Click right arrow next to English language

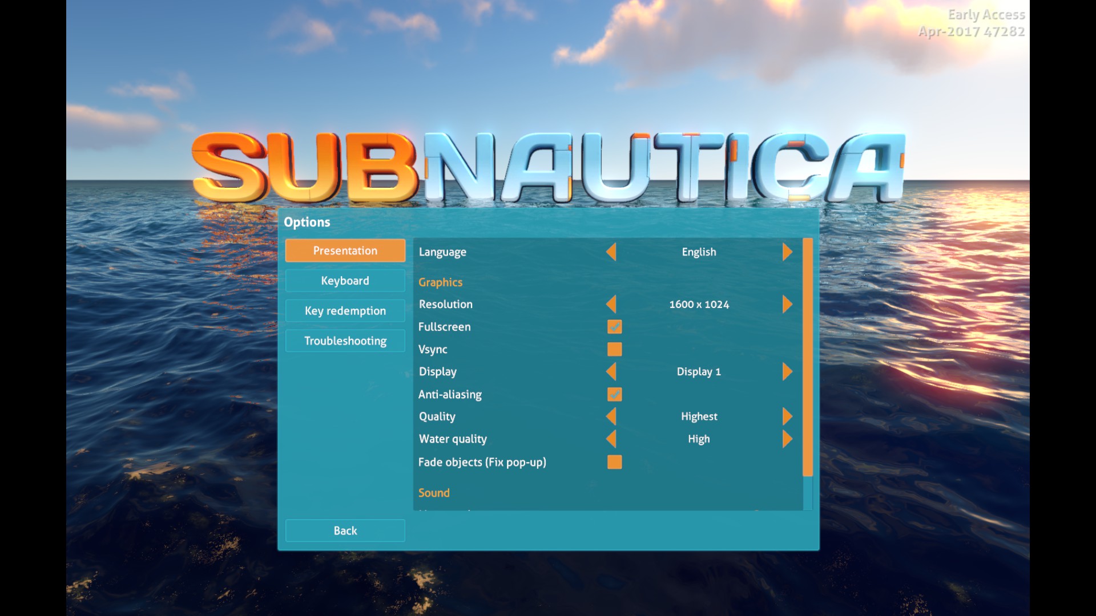[787, 252]
